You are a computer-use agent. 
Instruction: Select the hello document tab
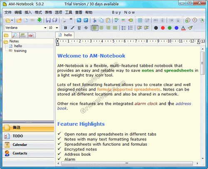click(65, 35)
